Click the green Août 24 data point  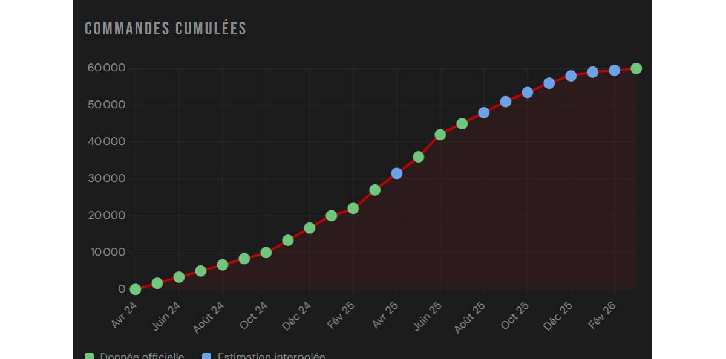[223, 265]
